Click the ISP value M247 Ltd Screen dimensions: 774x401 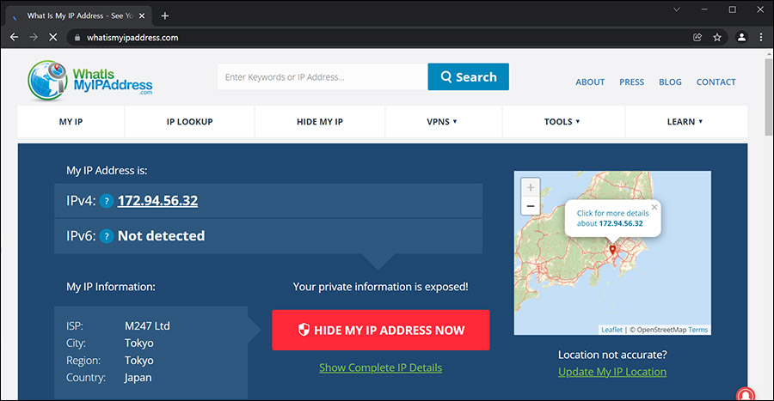pos(147,326)
